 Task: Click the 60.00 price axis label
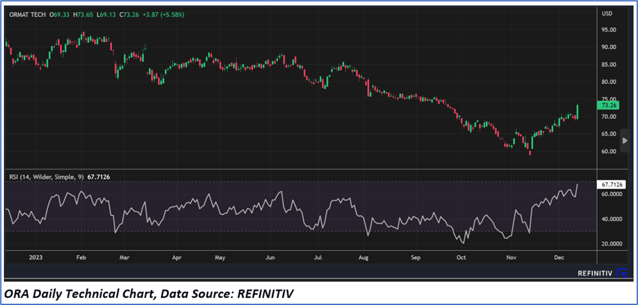pos(609,151)
